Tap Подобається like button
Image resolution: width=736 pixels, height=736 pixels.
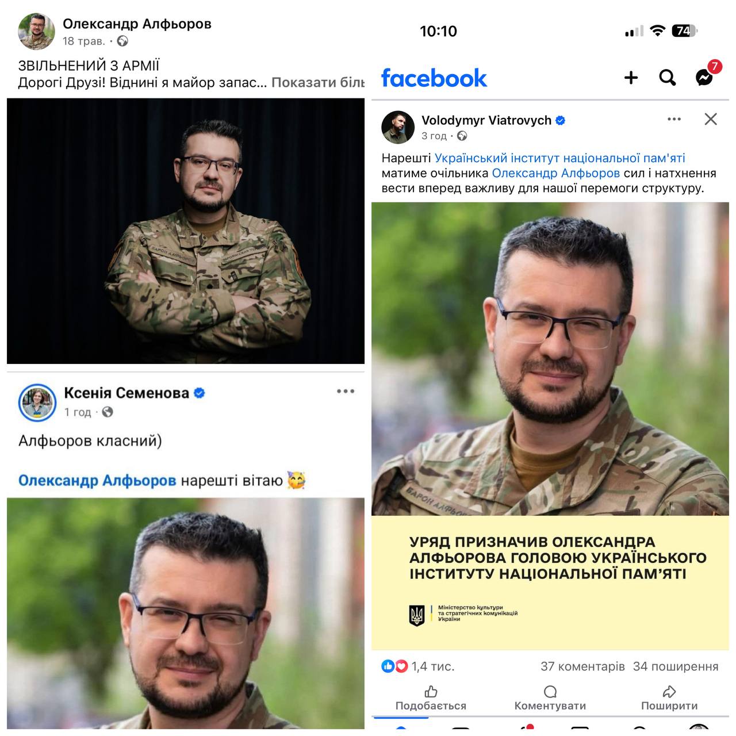click(x=431, y=698)
